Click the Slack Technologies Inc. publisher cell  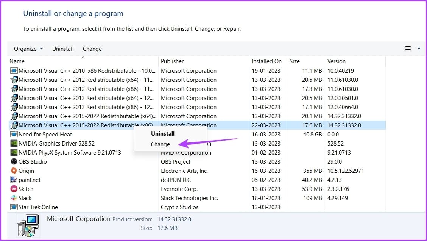click(x=189, y=198)
